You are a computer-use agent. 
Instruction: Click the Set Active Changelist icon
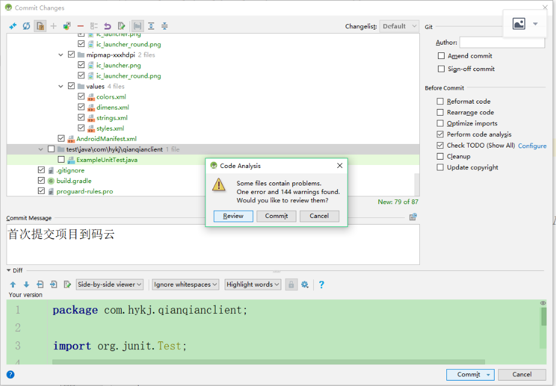94,26
